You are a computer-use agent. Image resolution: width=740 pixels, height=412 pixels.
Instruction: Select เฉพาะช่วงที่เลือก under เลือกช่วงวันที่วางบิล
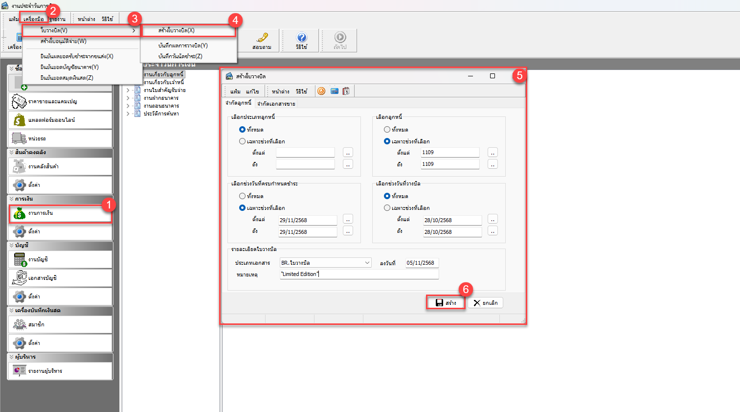click(x=387, y=208)
